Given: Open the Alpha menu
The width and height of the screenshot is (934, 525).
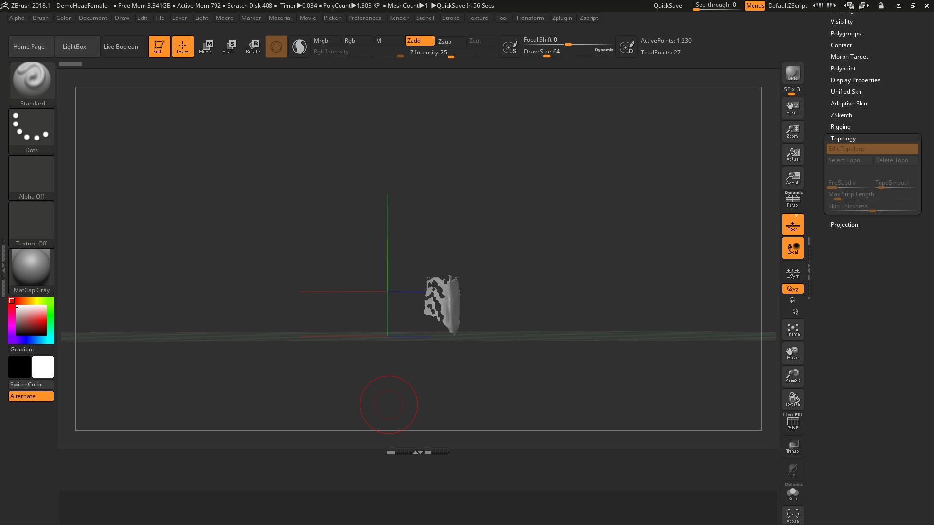Looking at the screenshot, I should point(17,18).
